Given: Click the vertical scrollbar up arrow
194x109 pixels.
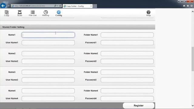Looking at the screenshot, I should 193,12.
